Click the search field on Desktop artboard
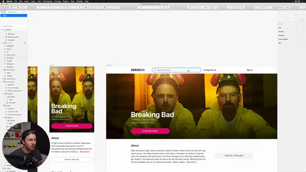This screenshot has width=306, height=172. 176,70
